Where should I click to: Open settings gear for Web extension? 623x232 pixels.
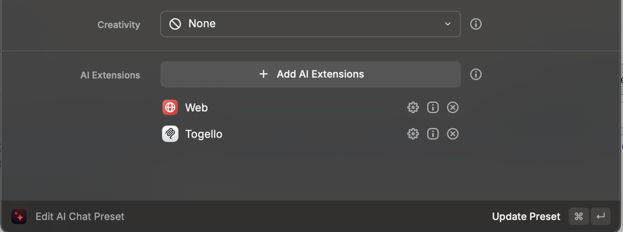pyautogui.click(x=413, y=108)
